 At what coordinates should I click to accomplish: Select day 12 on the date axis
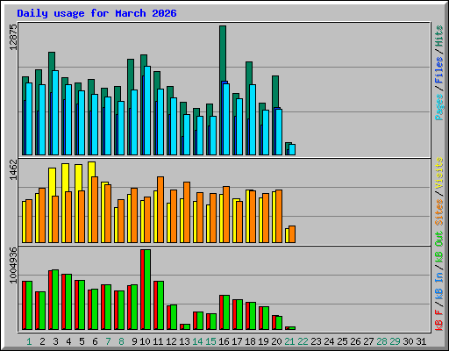171,341
